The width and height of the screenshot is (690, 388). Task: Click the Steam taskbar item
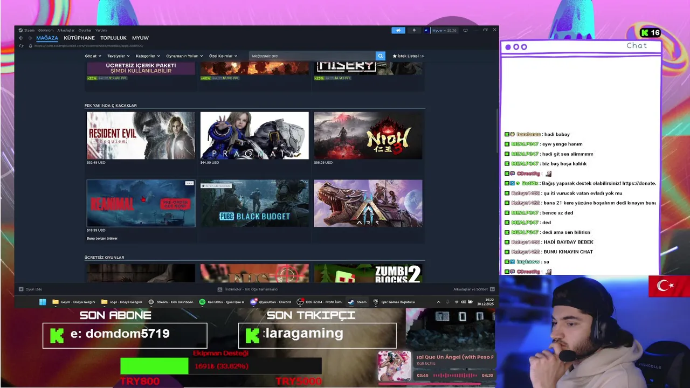pos(357,302)
